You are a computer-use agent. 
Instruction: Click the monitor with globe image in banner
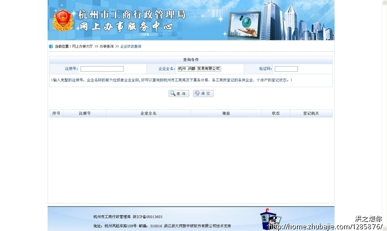[x=244, y=25]
